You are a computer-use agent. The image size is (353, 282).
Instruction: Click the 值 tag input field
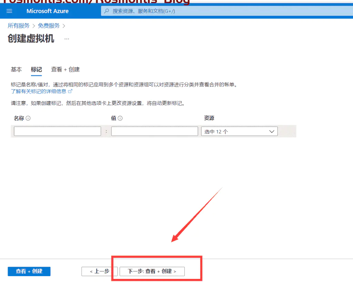pos(155,131)
